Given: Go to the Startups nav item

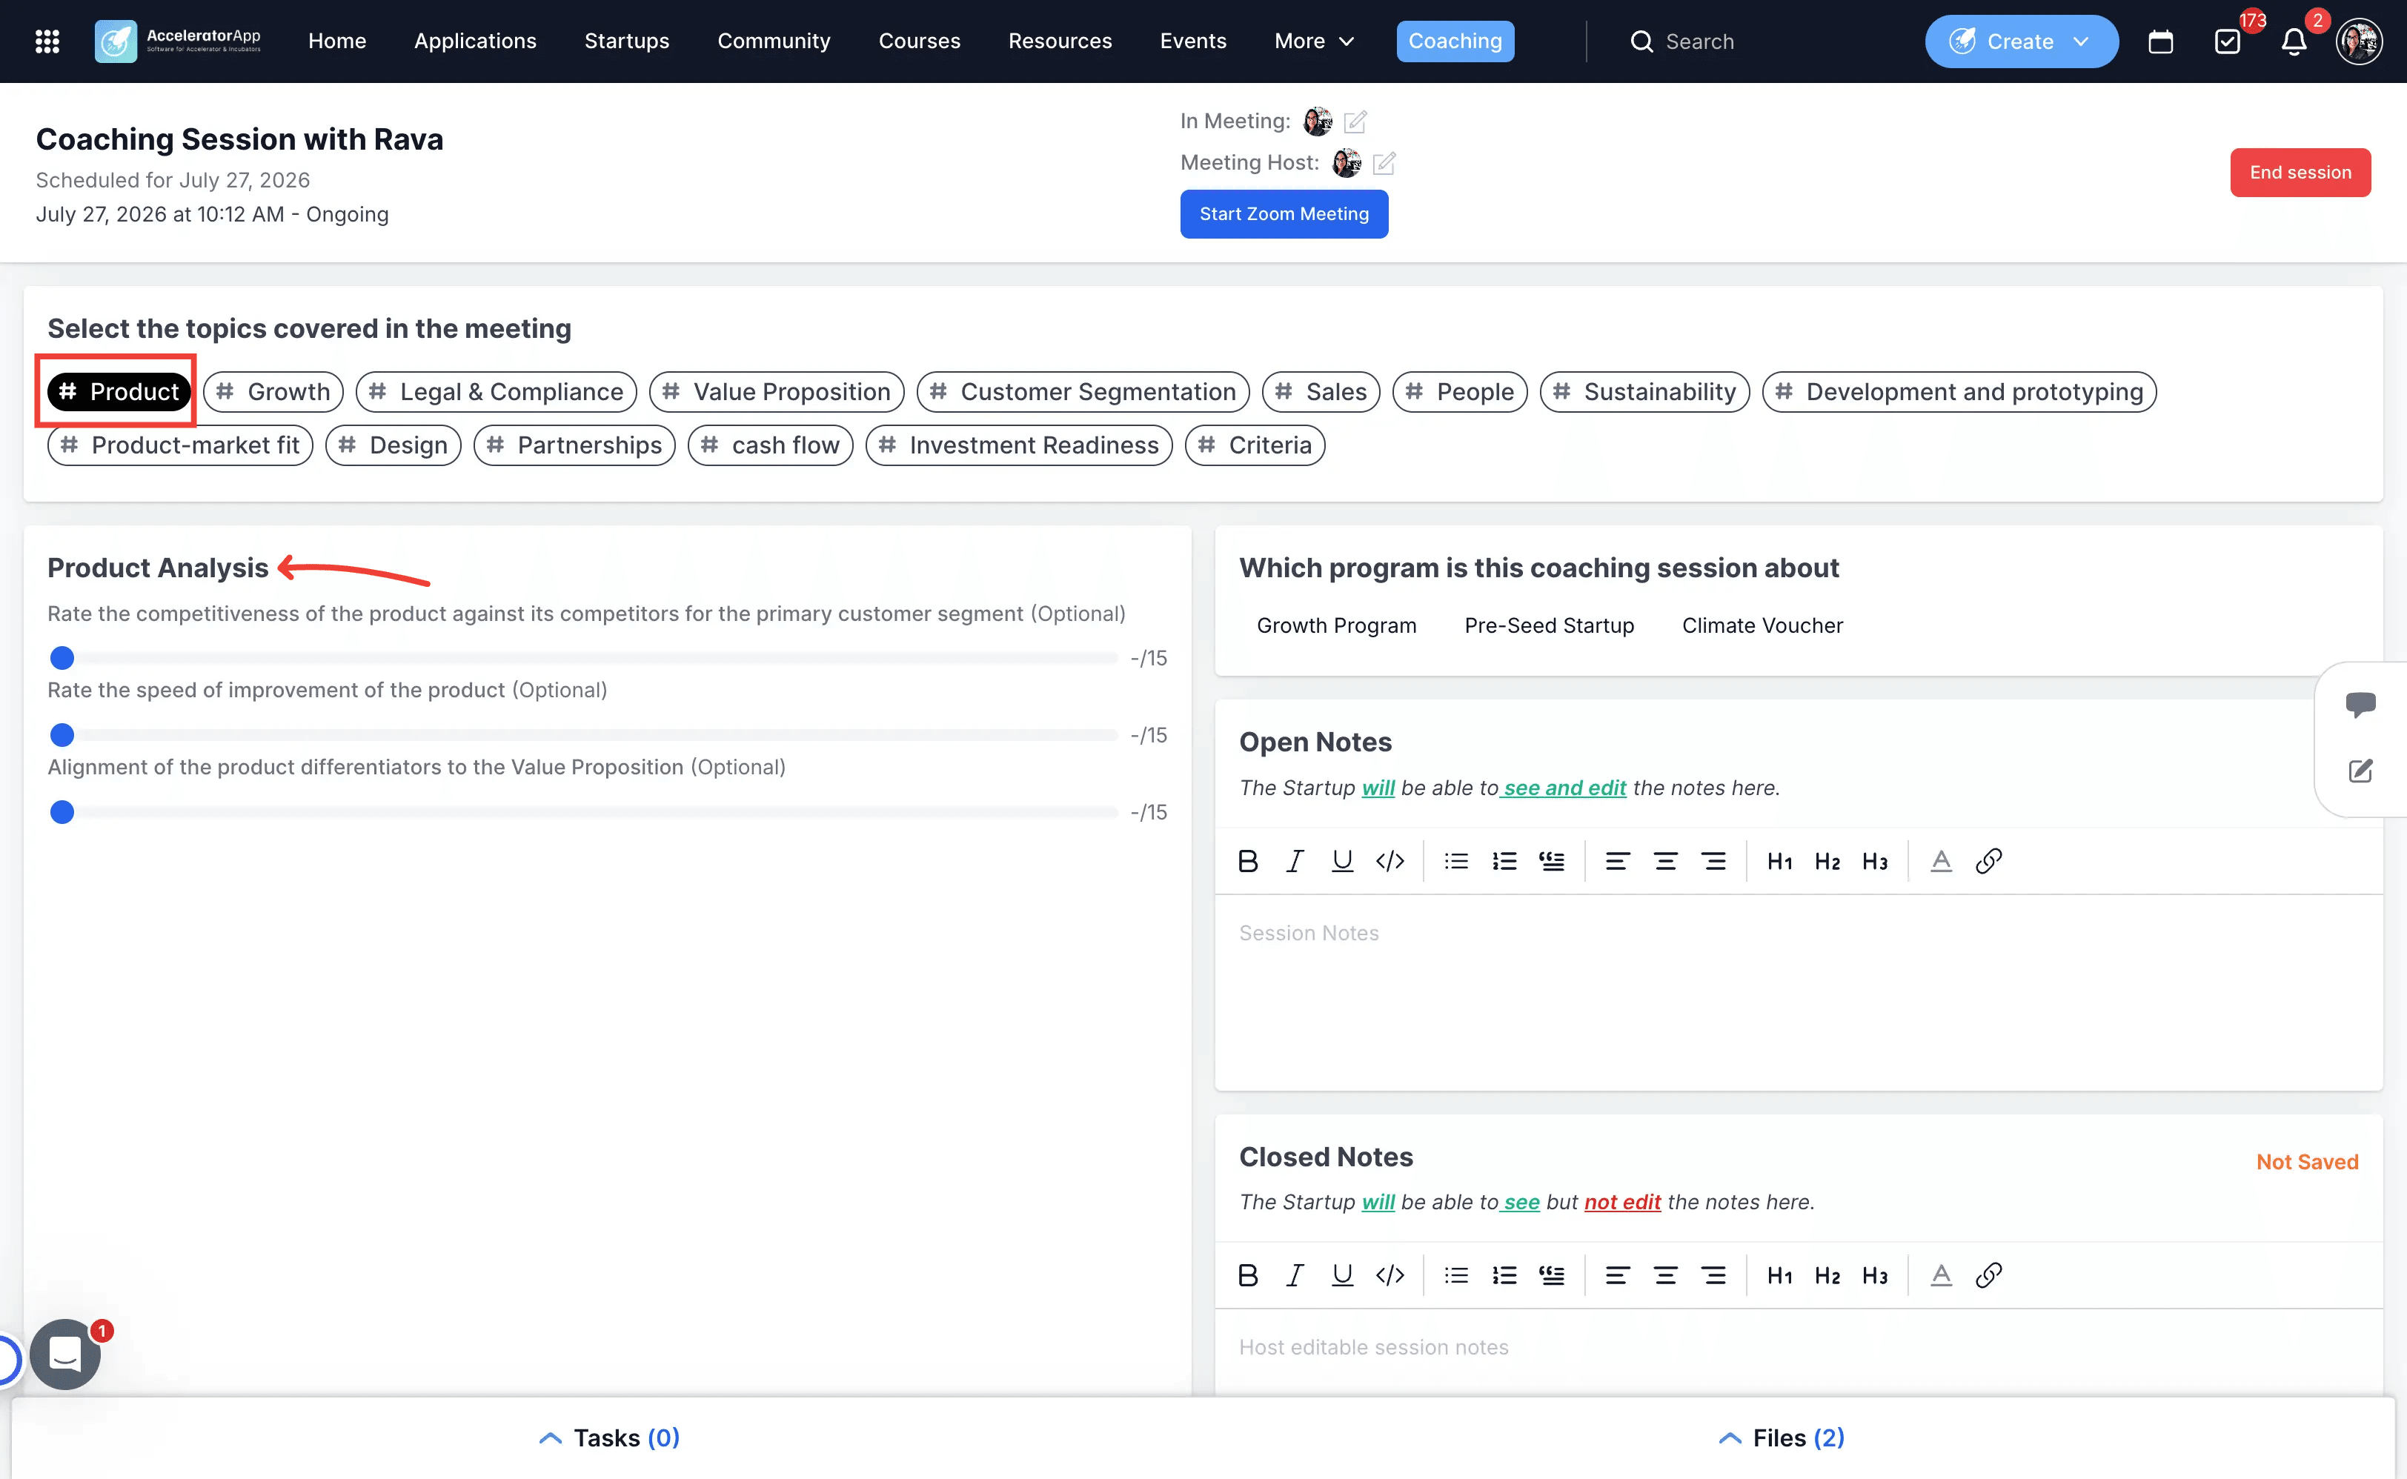Looking at the screenshot, I should (626, 41).
